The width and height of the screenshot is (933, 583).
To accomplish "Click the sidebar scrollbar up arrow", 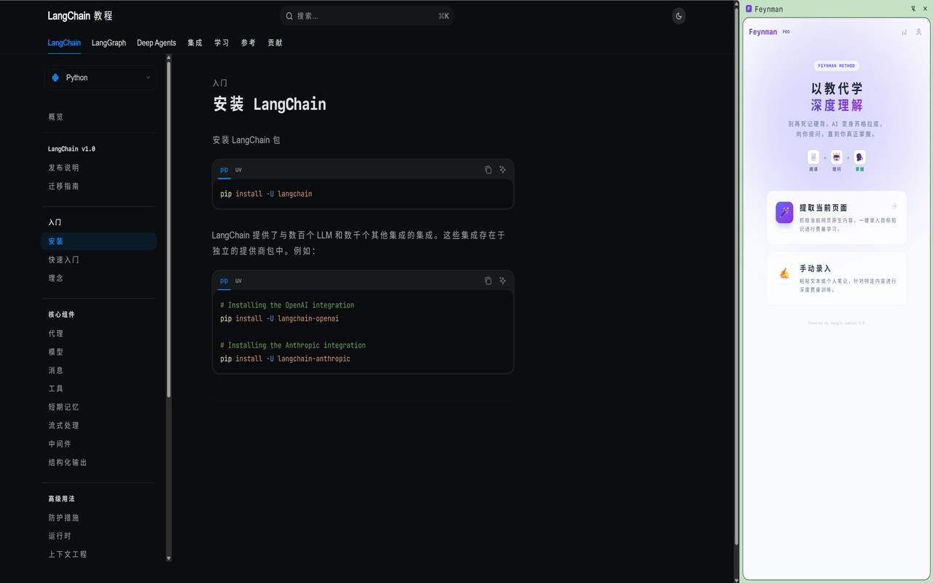I will [169, 58].
